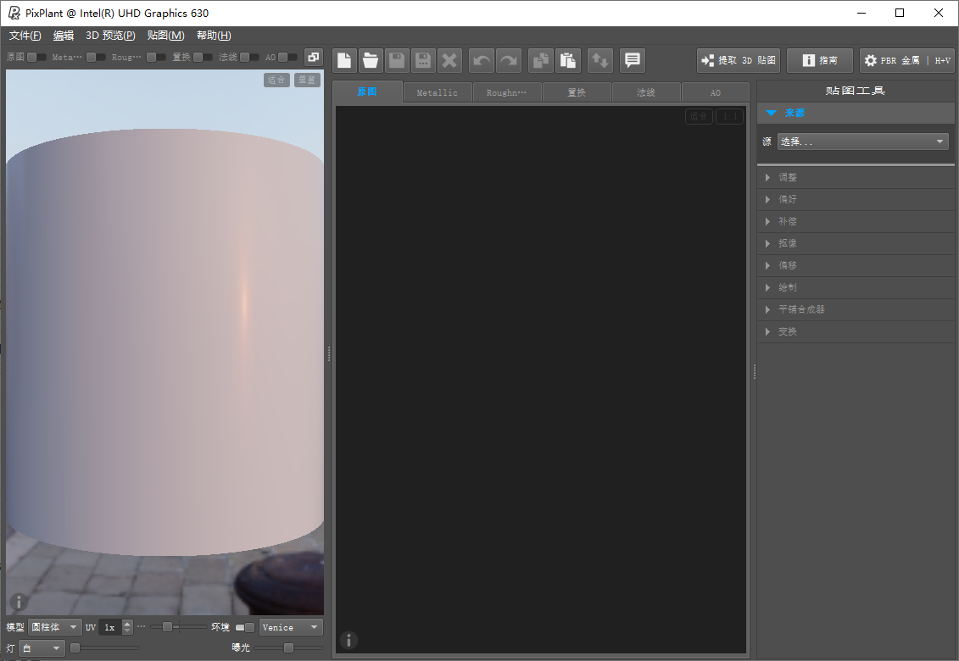This screenshot has height=661, width=959.
Task: Open the 模型 圆柱体 model dropdown
Action: tap(55, 627)
